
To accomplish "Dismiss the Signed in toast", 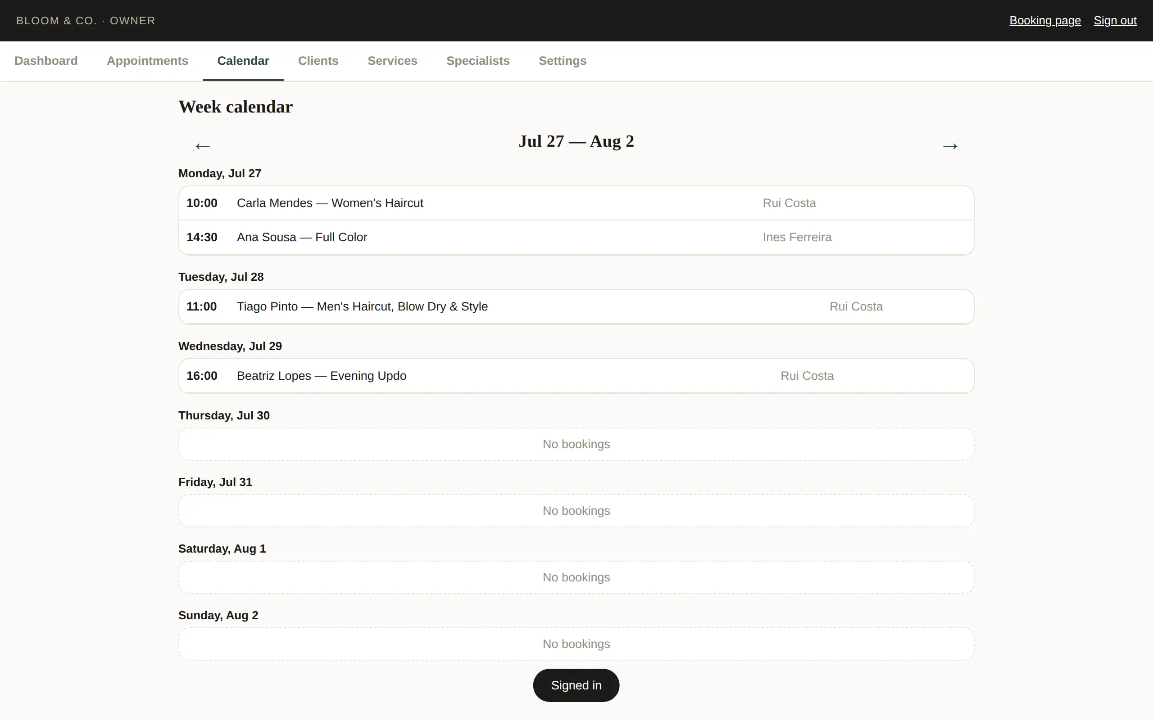I will (x=576, y=685).
